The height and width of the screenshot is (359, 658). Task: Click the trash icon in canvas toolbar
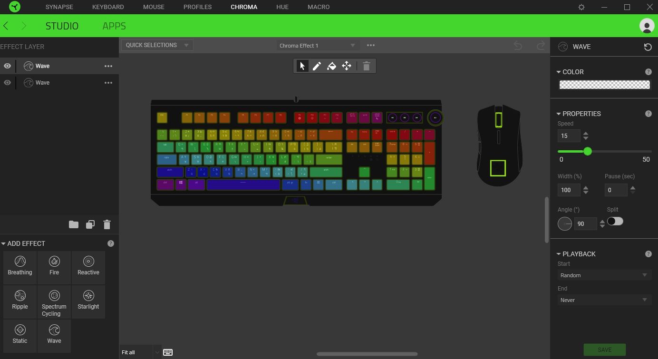[x=366, y=66]
